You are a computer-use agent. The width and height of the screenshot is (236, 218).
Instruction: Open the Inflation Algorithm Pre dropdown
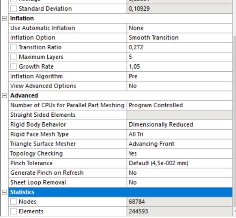pos(179,76)
